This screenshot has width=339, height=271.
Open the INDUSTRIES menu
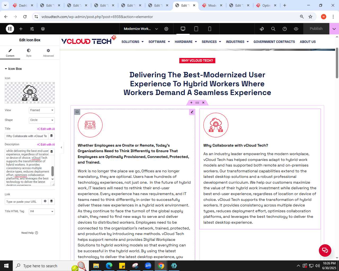(237, 42)
